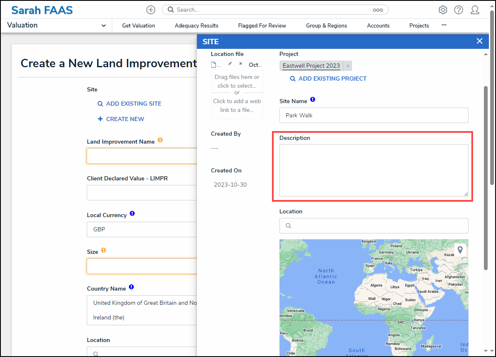Click the Country Name field
The width and height of the screenshot is (496, 357).
(x=142, y=310)
